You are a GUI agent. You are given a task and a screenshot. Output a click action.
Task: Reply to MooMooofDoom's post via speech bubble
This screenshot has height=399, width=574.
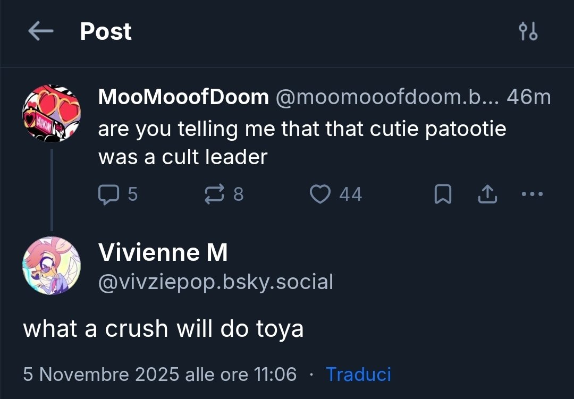pyautogui.click(x=108, y=194)
